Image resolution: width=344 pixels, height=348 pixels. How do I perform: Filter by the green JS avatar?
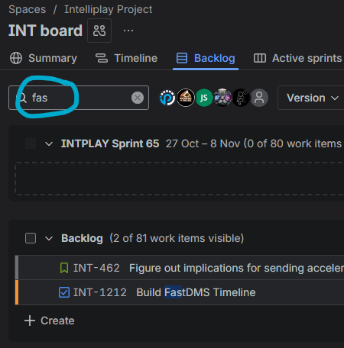coord(204,98)
